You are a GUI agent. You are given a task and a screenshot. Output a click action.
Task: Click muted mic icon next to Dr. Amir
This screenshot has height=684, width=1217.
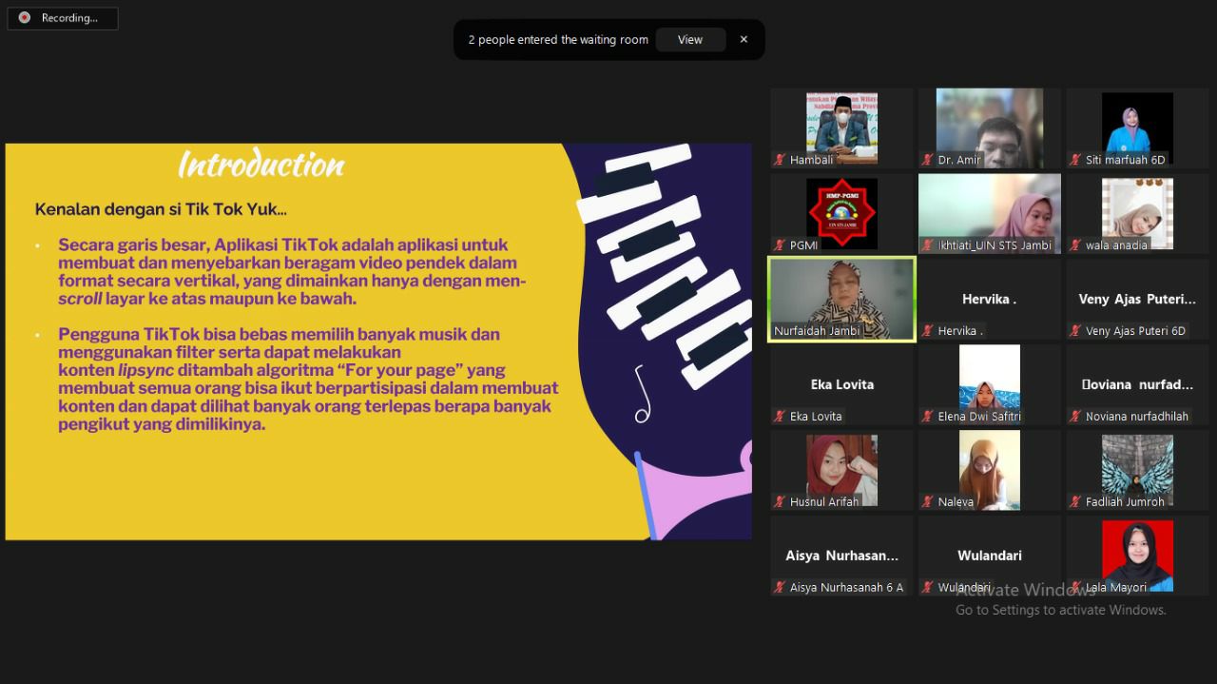pos(928,160)
